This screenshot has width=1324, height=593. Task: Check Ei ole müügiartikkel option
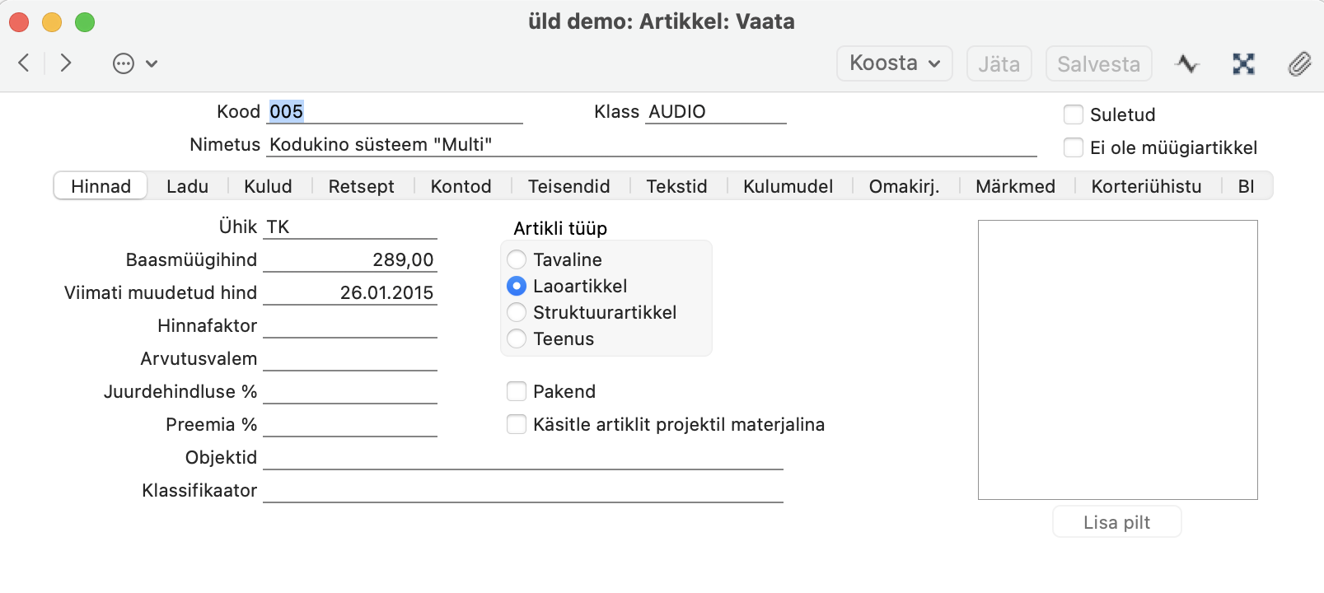(1074, 147)
